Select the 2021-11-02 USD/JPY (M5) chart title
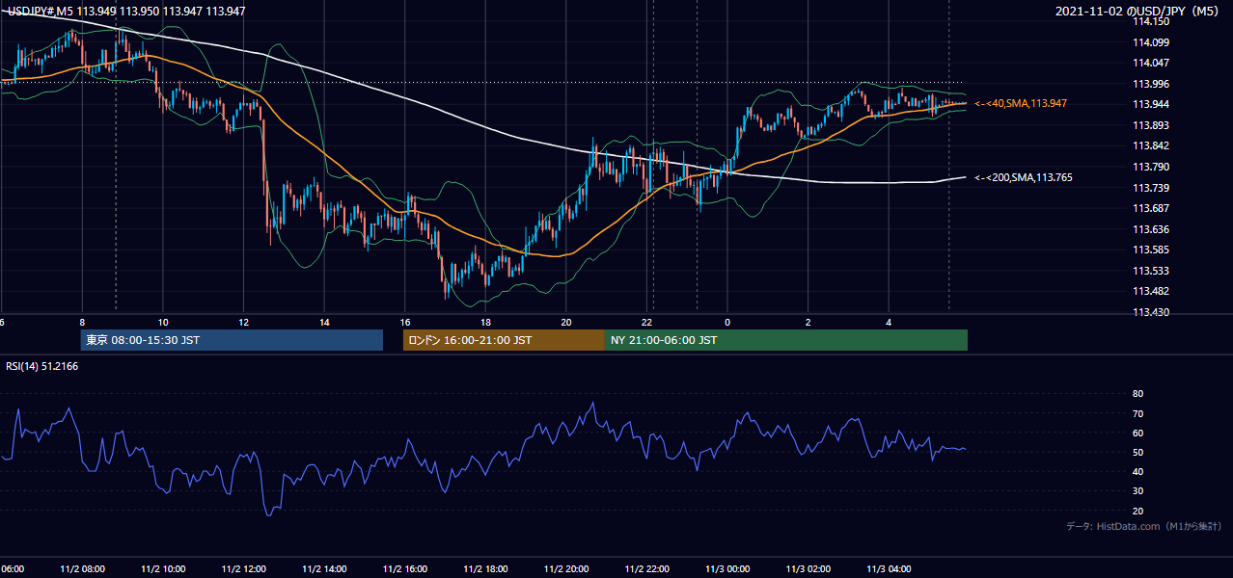Viewport: 1233px width, 578px height. pos(1137,11)
